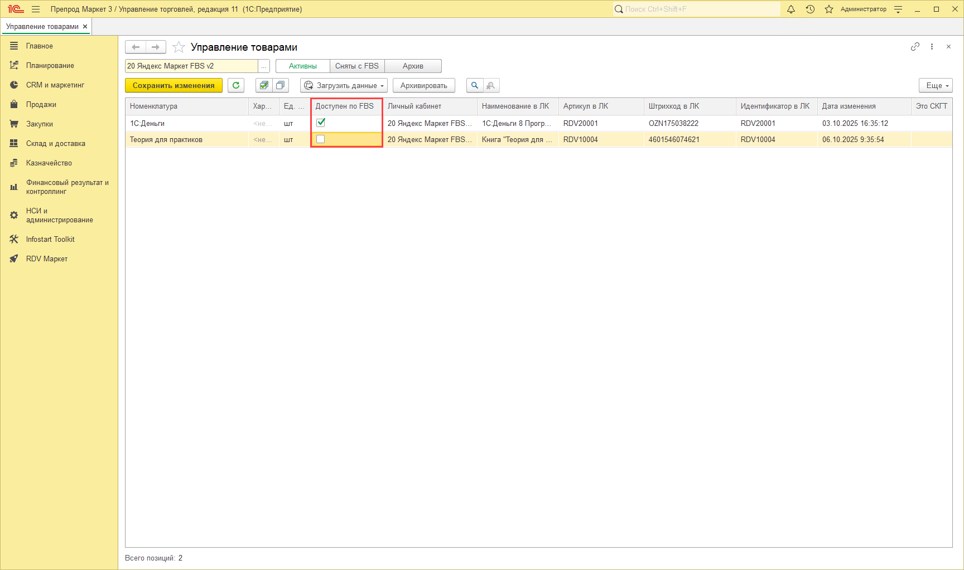The image size is (964, 570).
Task: Check Доступен по FBS for Теория для практиков
Action: pyautogui.click(x=321, y=139)
